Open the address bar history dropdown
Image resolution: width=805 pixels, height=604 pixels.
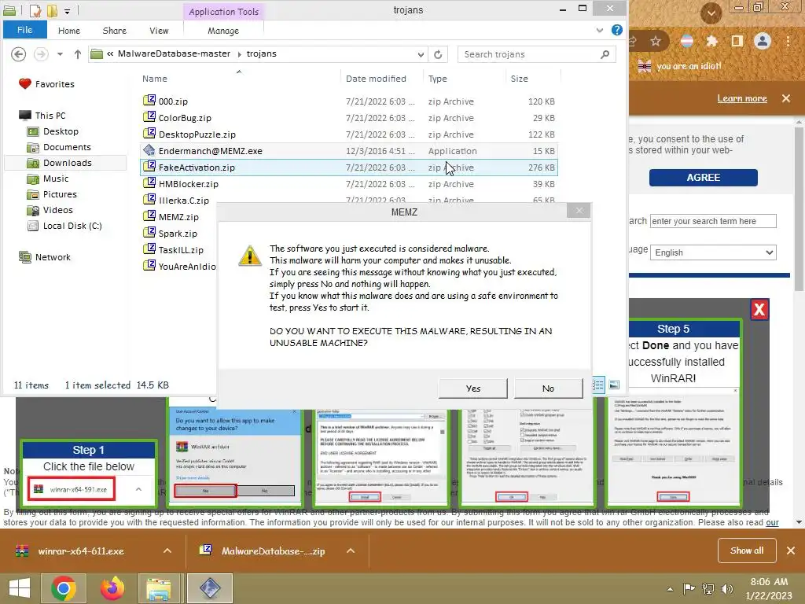(x=421, y=54)
